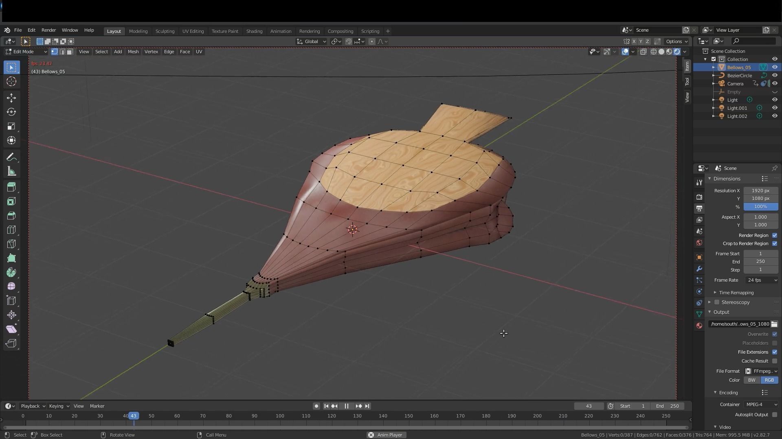Open the Modifier Properties wrench tab
This screenshot has width=782, height=439.
click(x=699, y=269)
